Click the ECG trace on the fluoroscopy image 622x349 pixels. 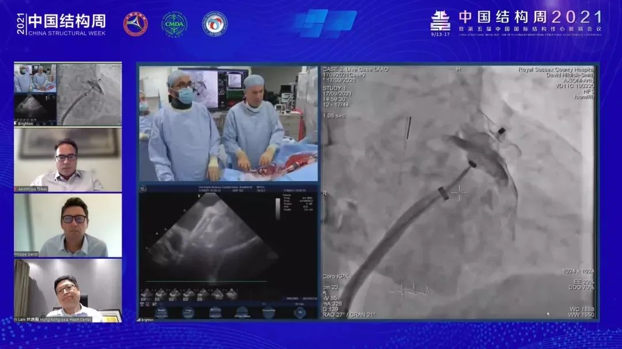pos(410,290)
